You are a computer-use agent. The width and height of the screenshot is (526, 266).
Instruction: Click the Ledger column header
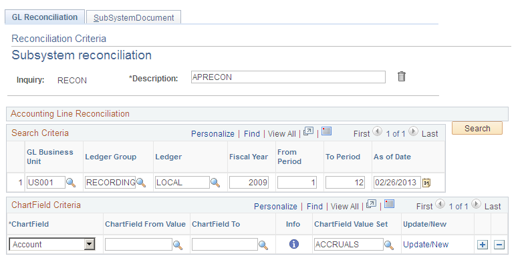coord(168,157)
